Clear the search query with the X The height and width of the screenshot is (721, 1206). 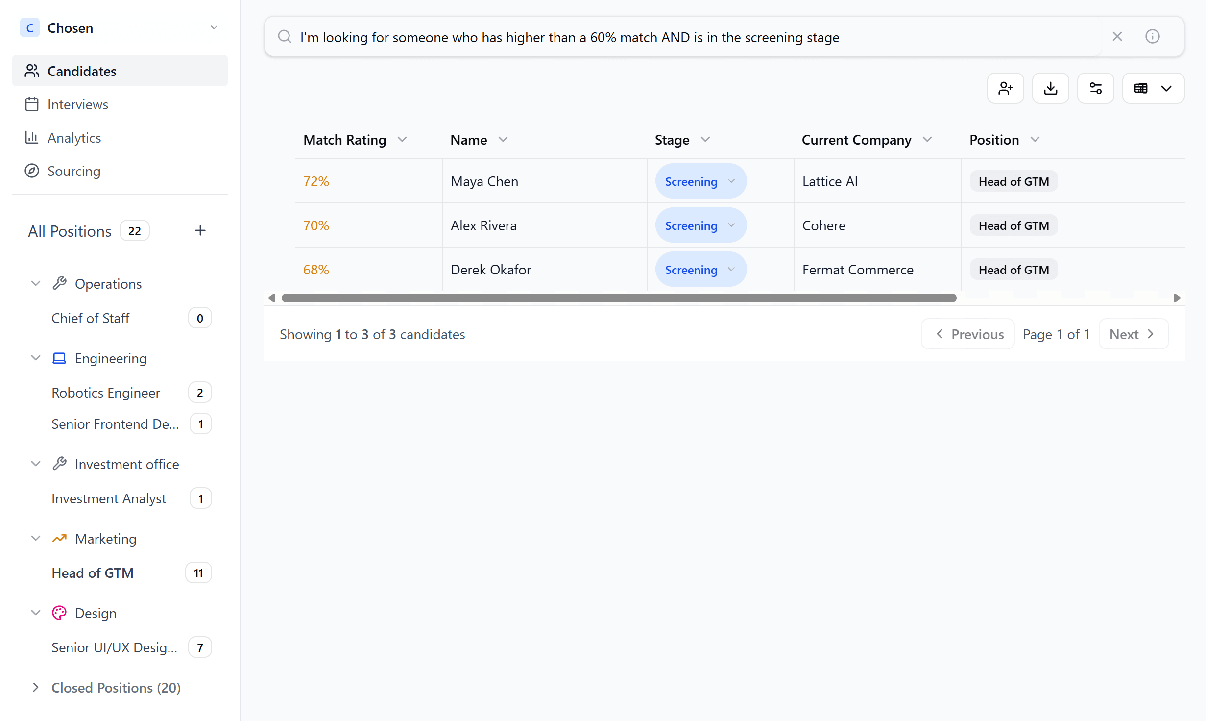click(1117, 36)
